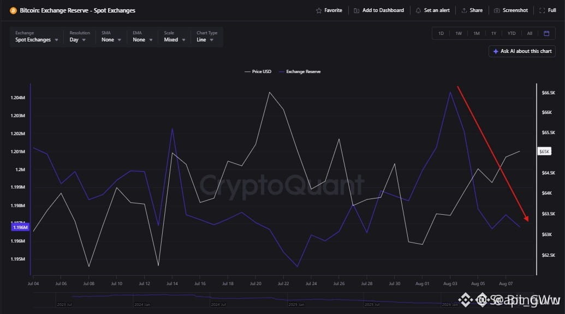The image size is (565, 314).
Task: Click the Set an alert bell icon
Action: tap(418, 10)
